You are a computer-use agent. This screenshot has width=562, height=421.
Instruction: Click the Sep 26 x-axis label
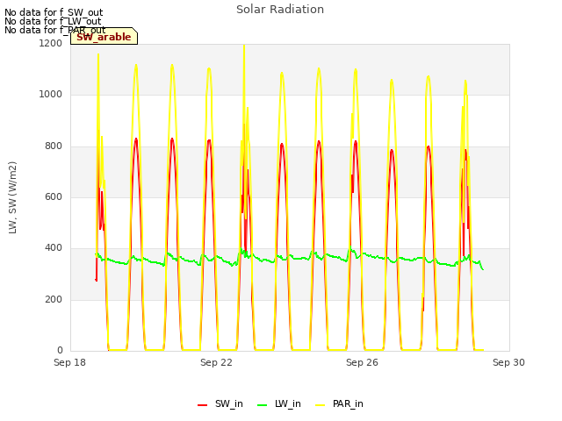(x=362, y=362)
